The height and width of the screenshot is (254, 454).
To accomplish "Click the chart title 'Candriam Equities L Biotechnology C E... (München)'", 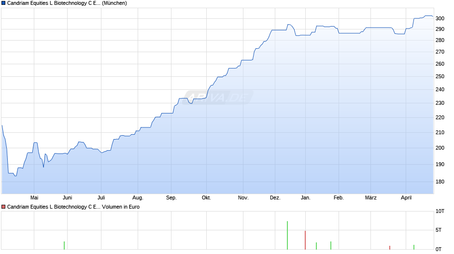I will pyautogui.click(x=67, y=3).
